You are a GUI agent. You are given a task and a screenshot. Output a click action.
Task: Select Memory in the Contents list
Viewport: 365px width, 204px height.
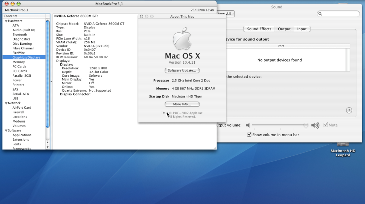click(x=19, y=62)
